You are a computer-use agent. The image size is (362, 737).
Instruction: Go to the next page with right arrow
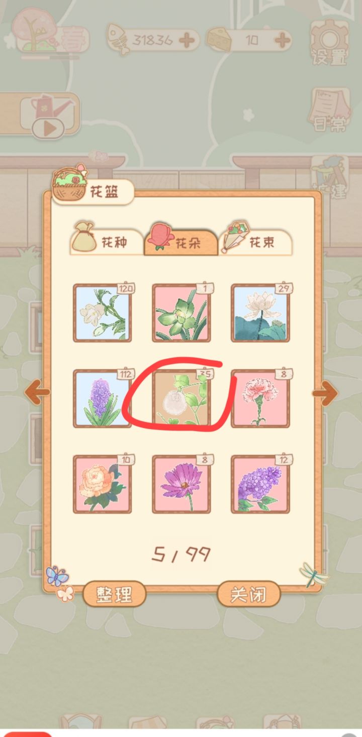pyautogui.click(x=325, y=393)
